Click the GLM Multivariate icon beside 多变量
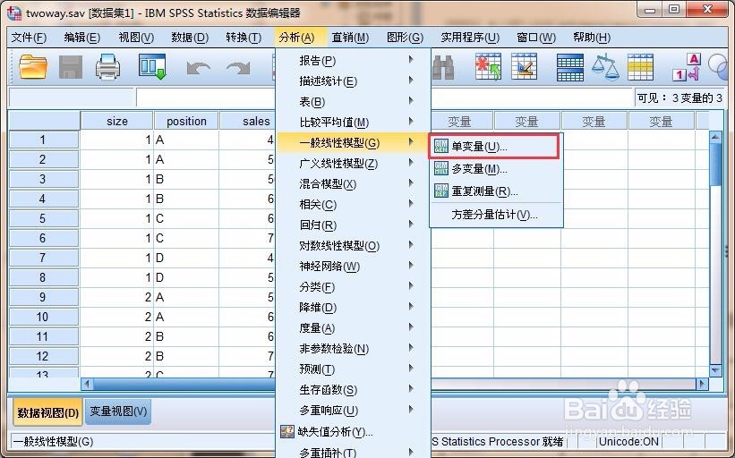 pos(441,168)
